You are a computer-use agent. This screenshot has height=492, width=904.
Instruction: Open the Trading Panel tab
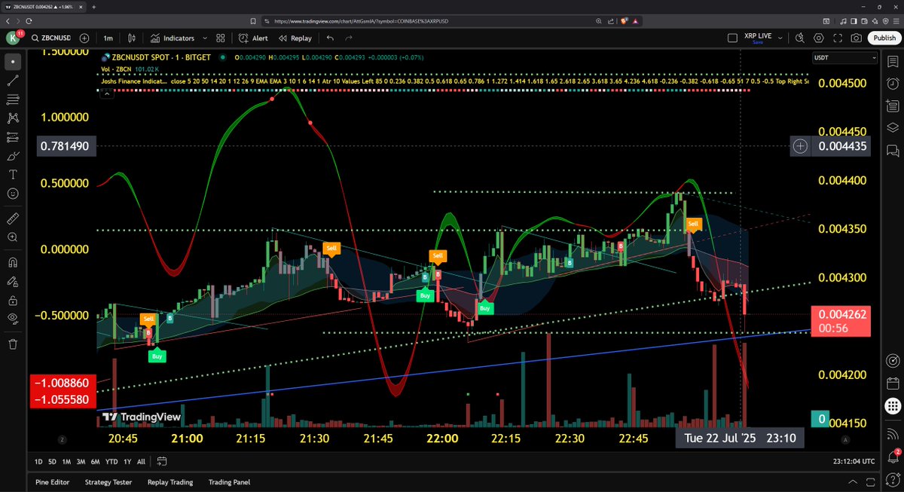click(x=229, y=482)
